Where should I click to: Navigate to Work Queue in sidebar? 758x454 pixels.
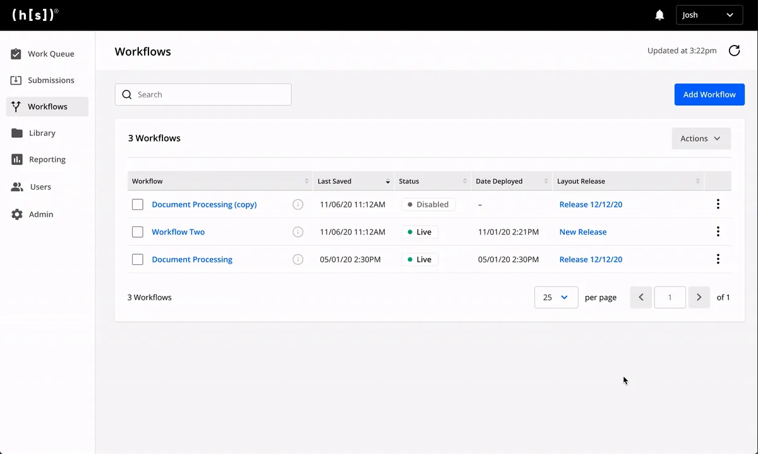[x=51, y=54]
